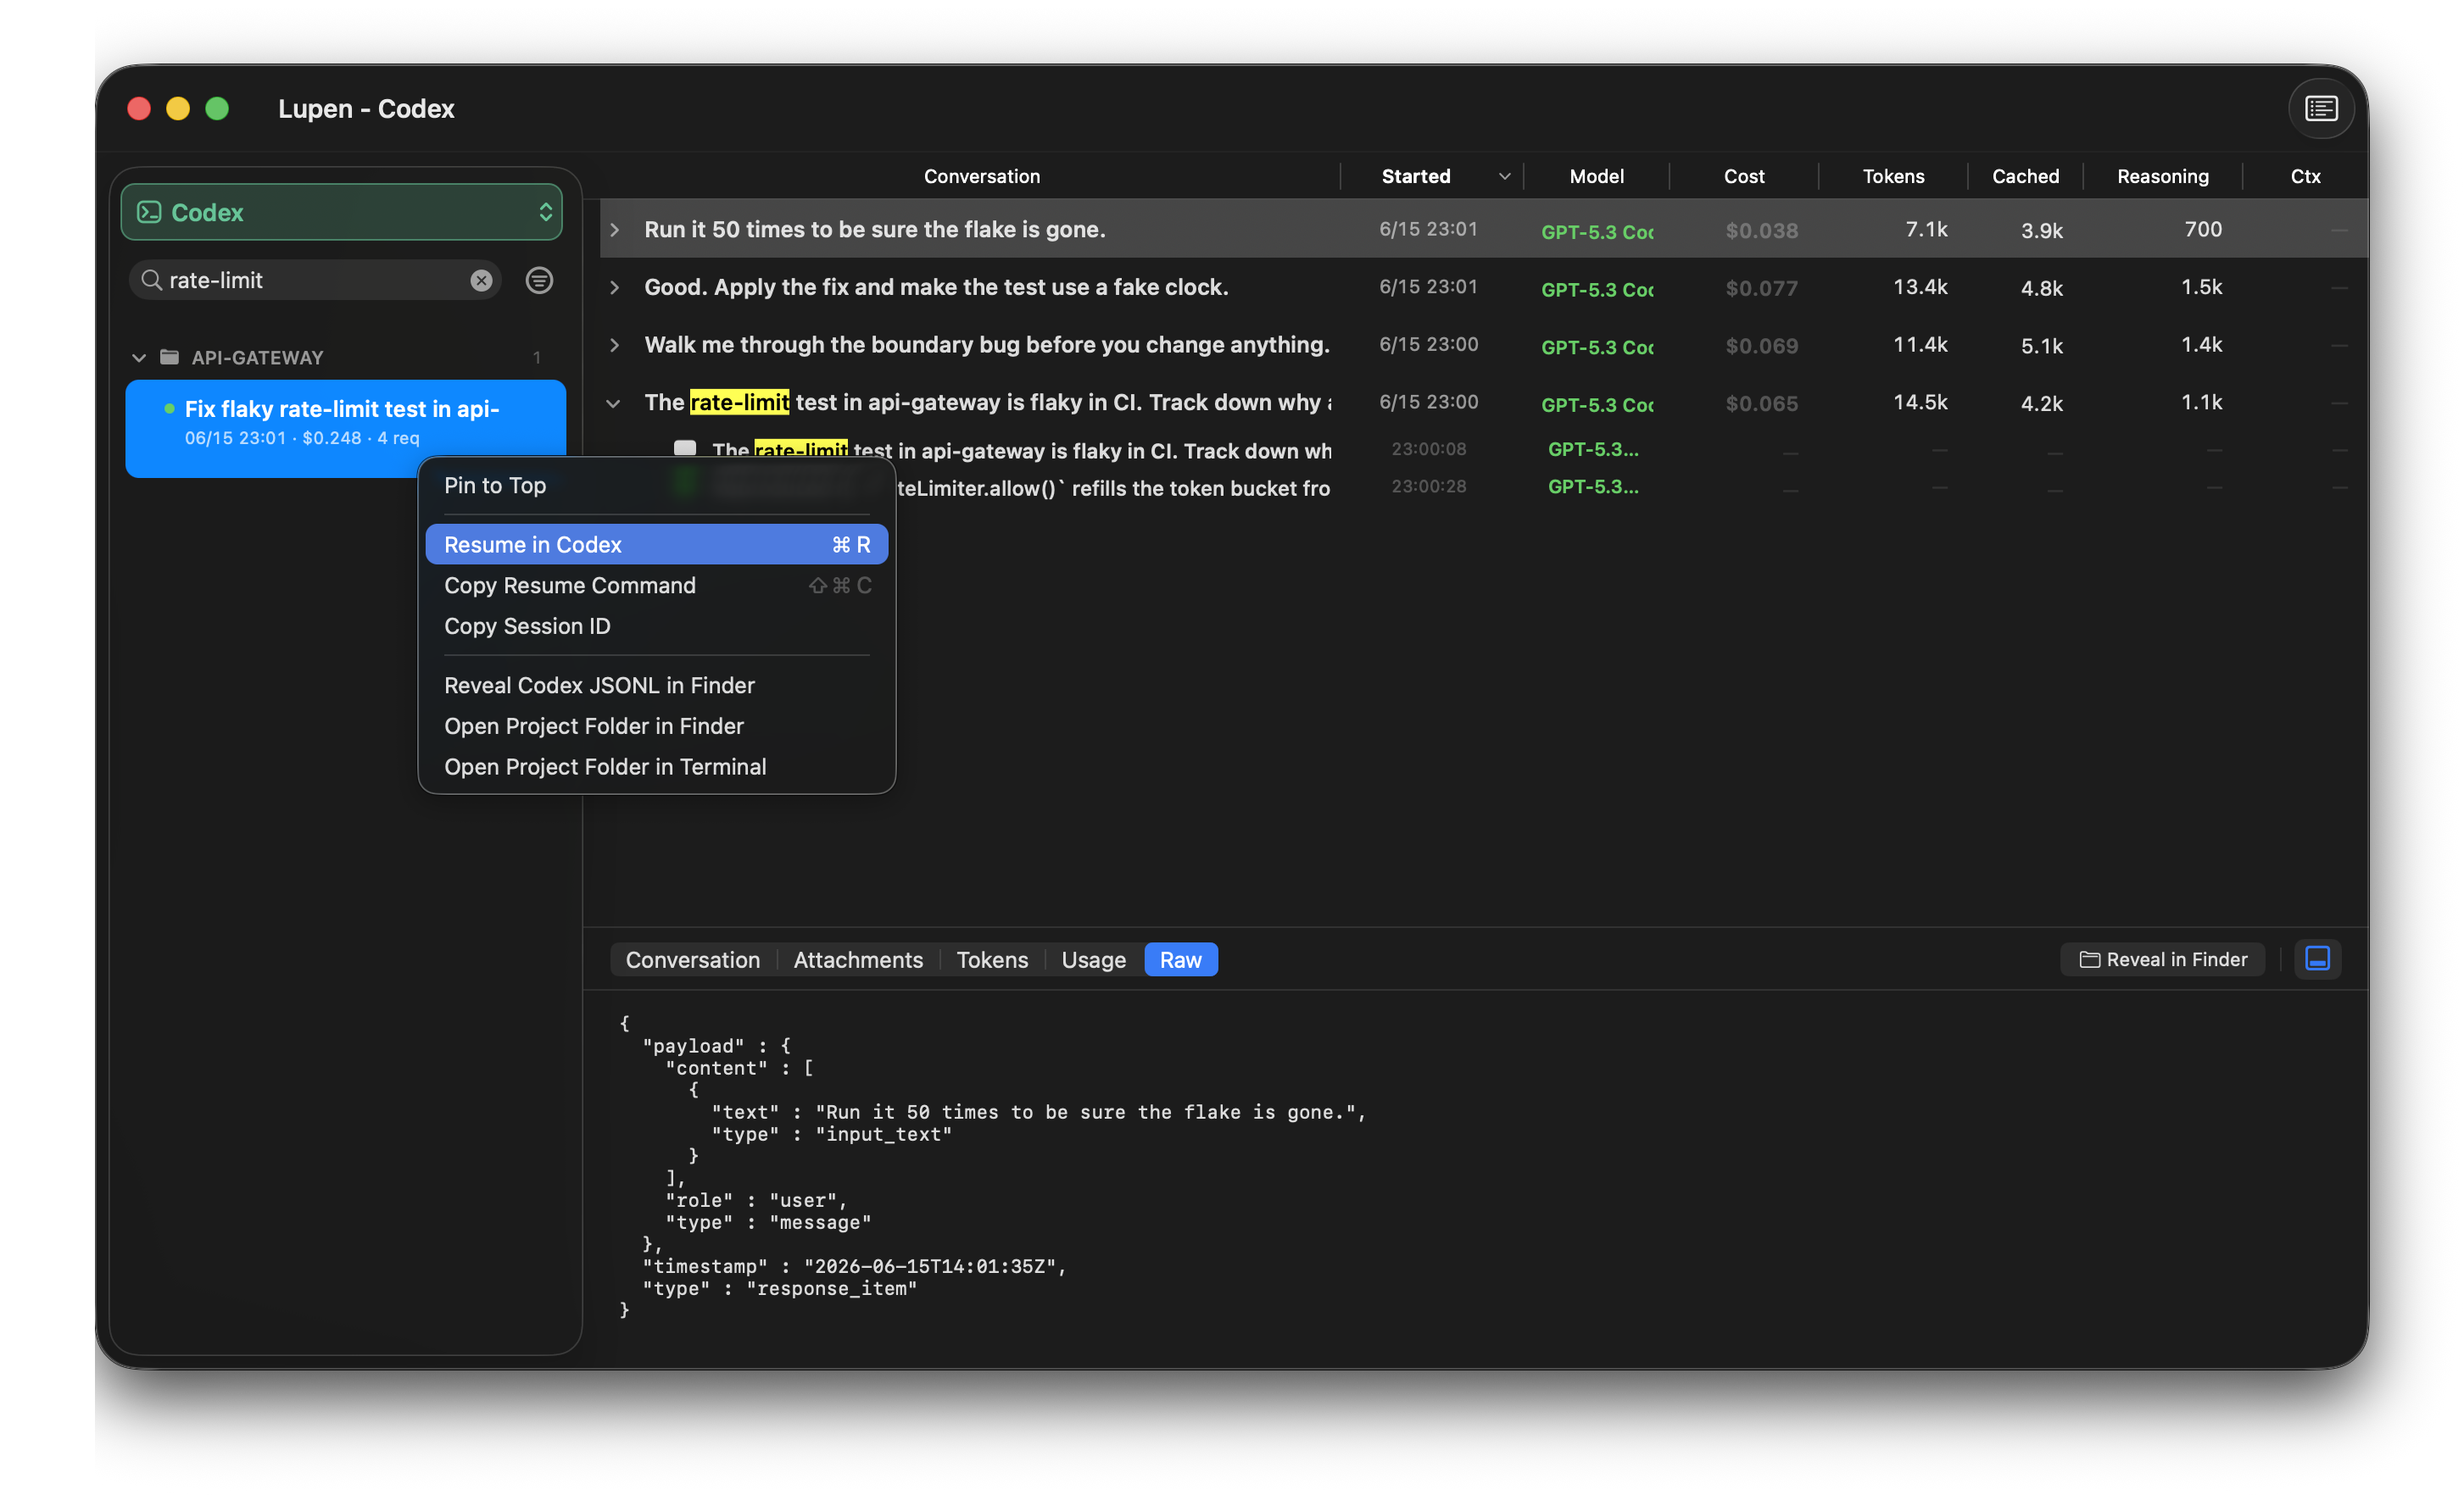Sort by the Tokens column header
2464x1495 pixels.
pos(1893,176)
